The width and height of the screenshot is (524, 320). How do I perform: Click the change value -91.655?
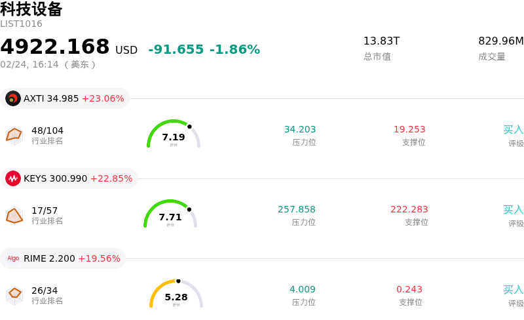(176, 49)
